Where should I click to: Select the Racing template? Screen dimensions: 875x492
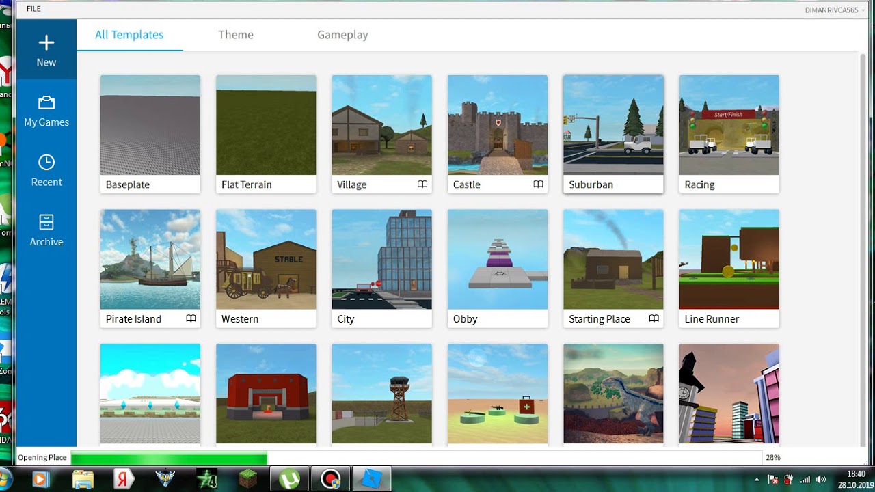tap(729, 134)
